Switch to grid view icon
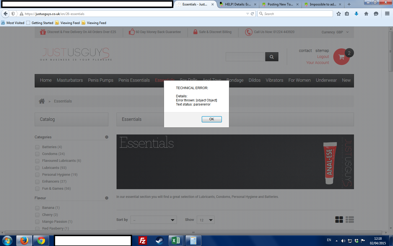The width and height of the screenshot is (393, 246). coord(339,219)
